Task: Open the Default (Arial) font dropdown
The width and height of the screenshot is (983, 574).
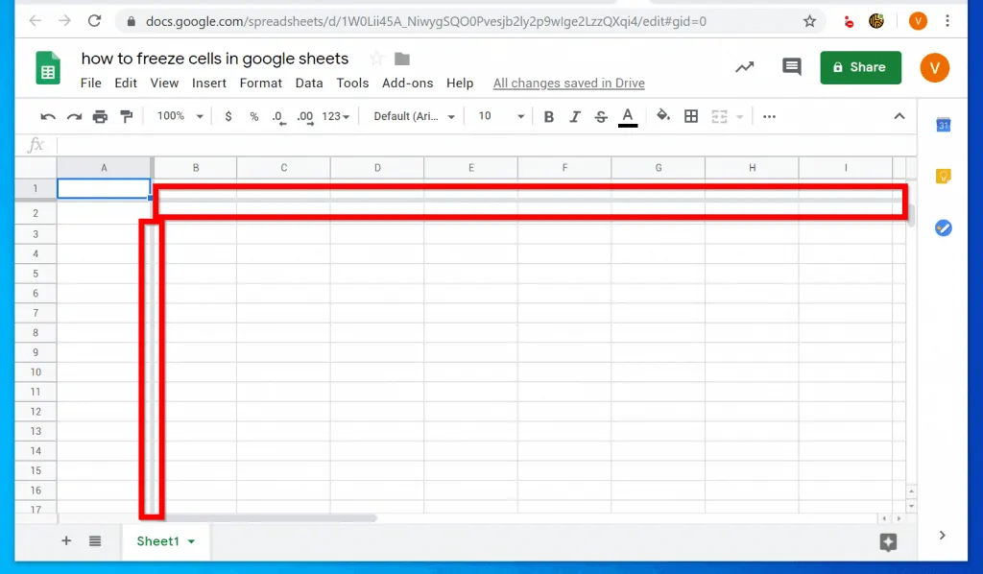Action: (x=415, y=116)
